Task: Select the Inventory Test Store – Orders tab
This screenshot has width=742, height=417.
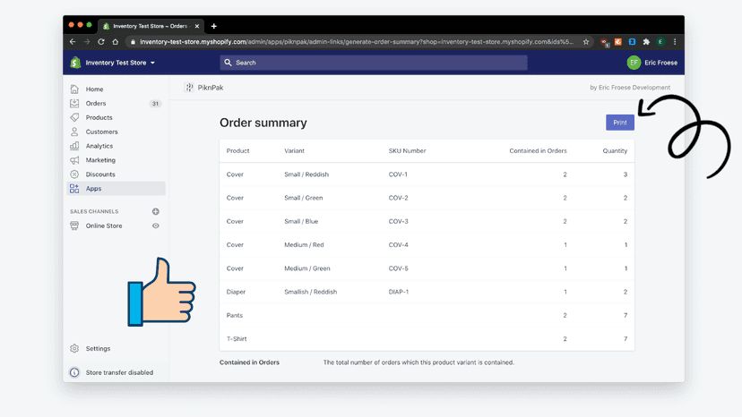Action: tap(151, 26)
